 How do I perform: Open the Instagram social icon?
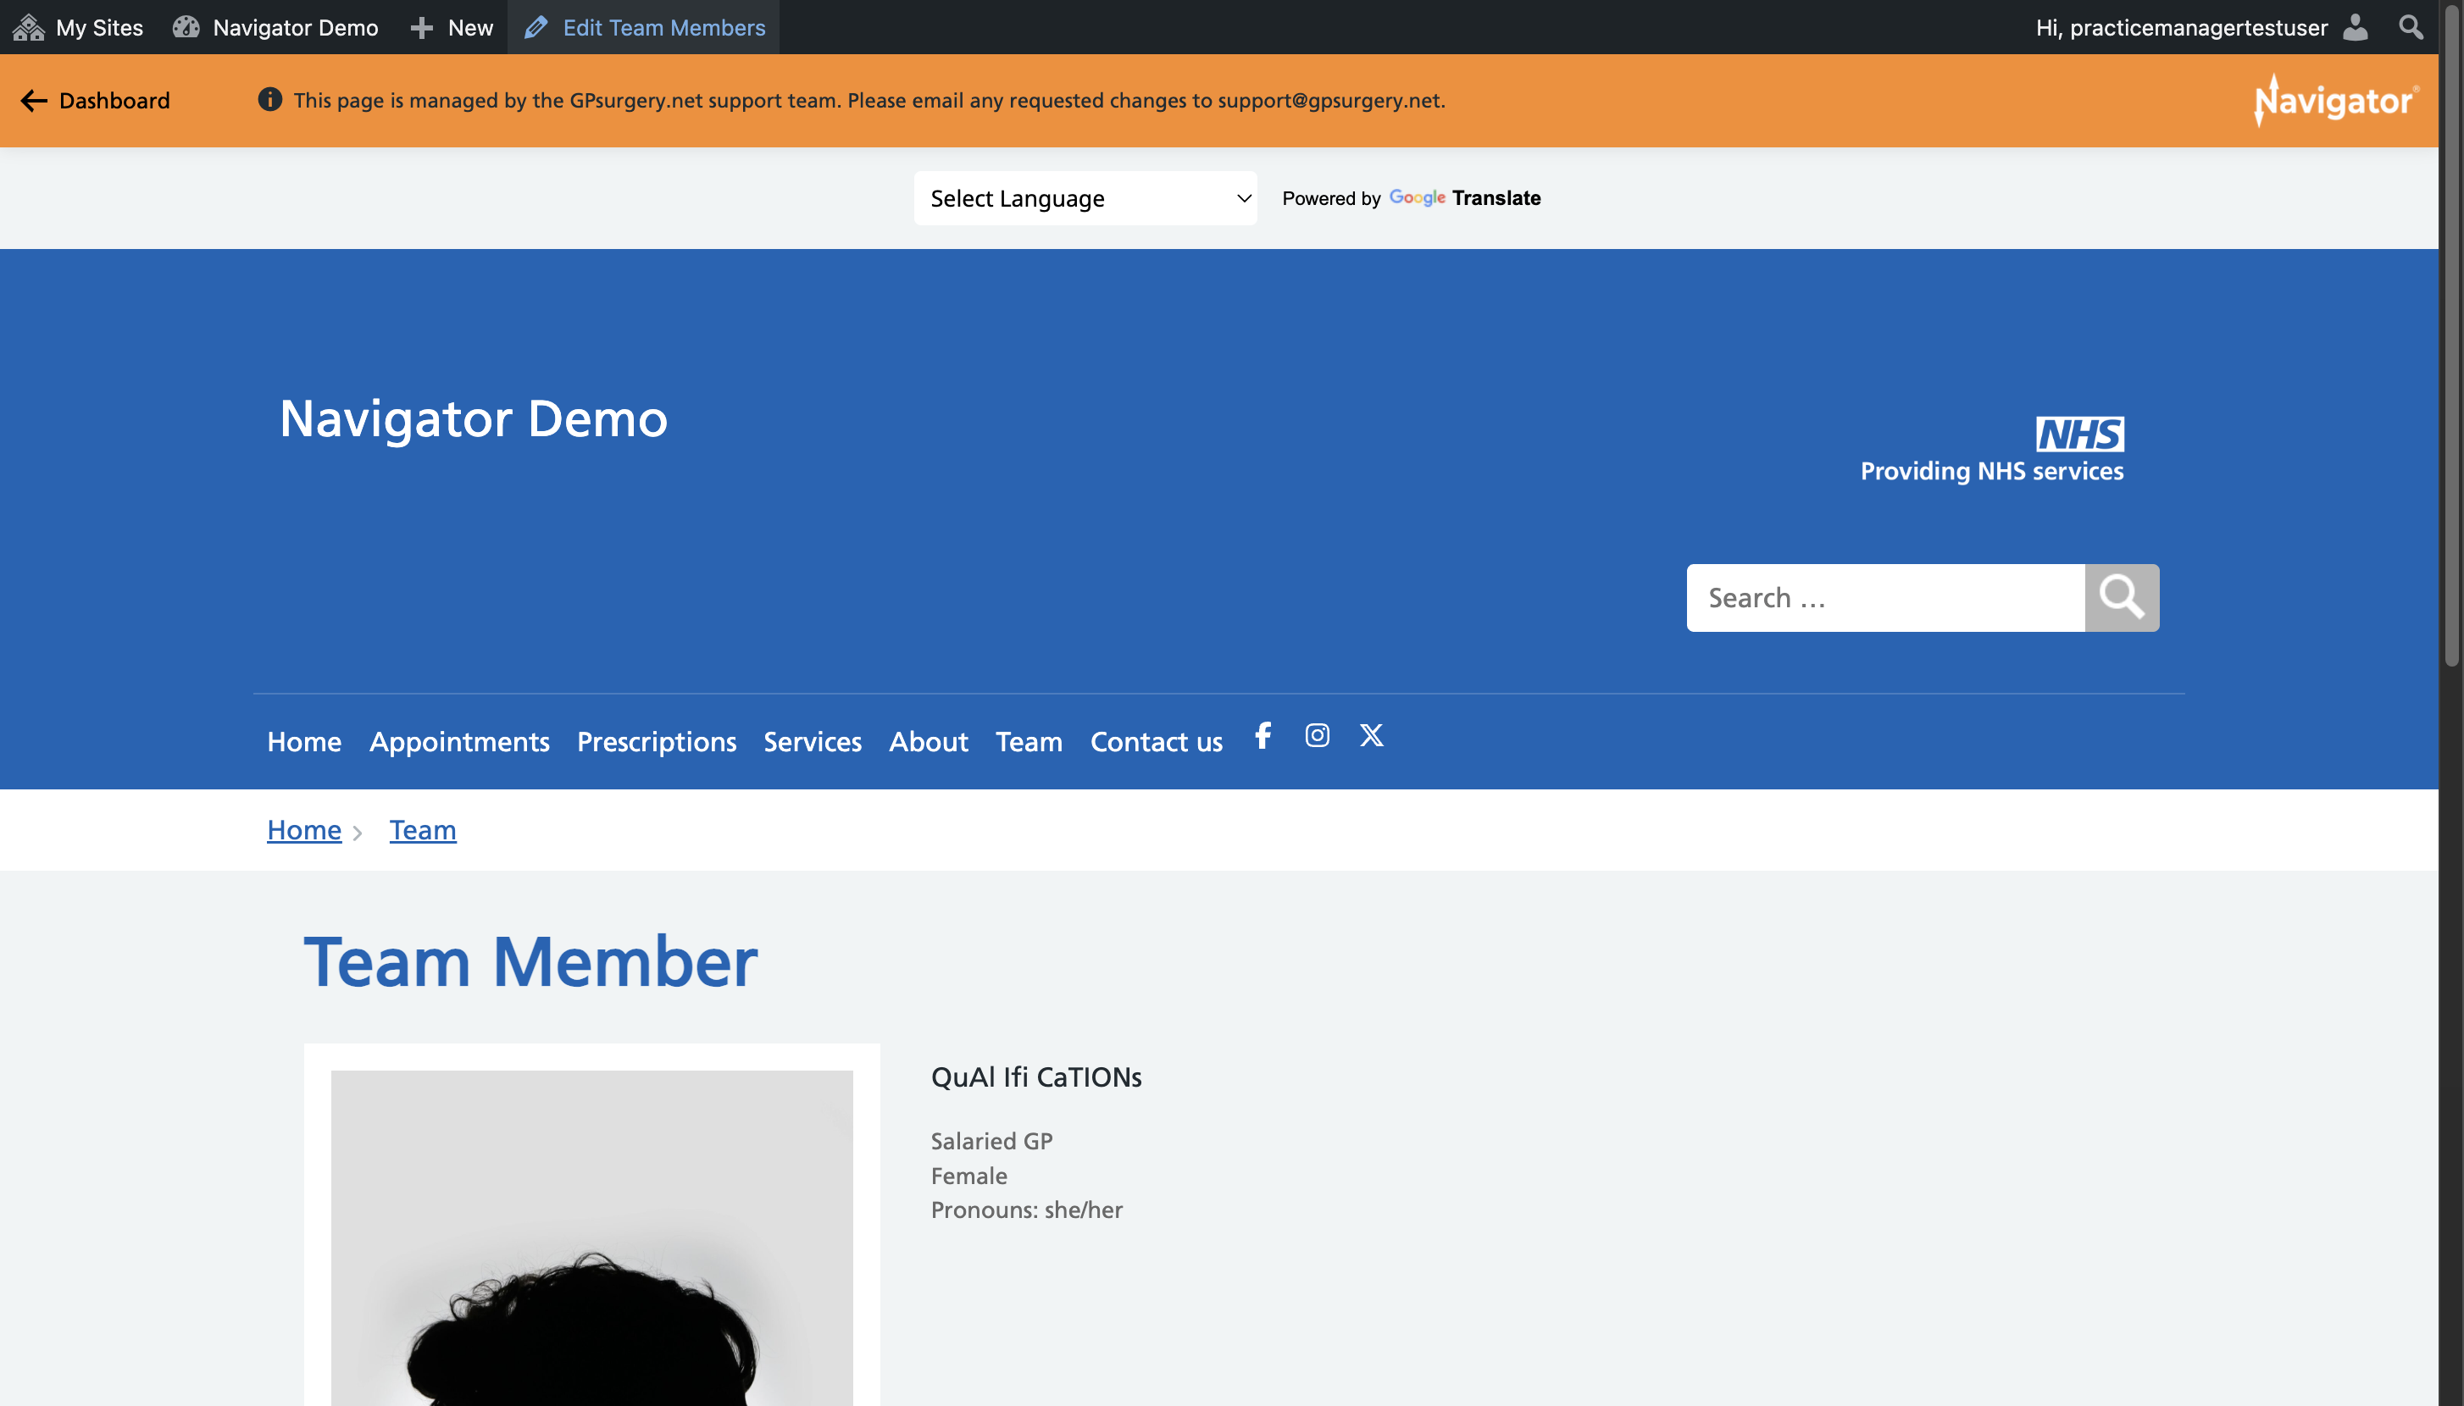coord(1317,735)
